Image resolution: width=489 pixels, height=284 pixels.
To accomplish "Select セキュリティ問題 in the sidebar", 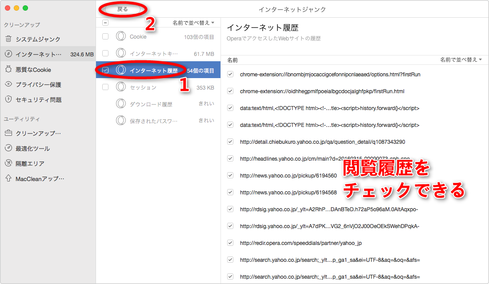I will [x=39, y=100].
